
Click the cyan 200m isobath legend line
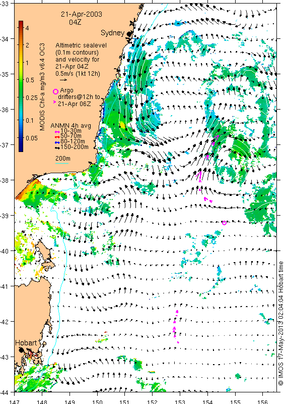click(x=62, y=163)
